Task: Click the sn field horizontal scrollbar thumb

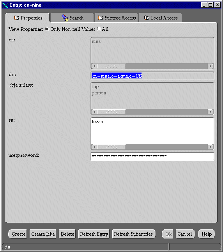Action: [111, 147]
